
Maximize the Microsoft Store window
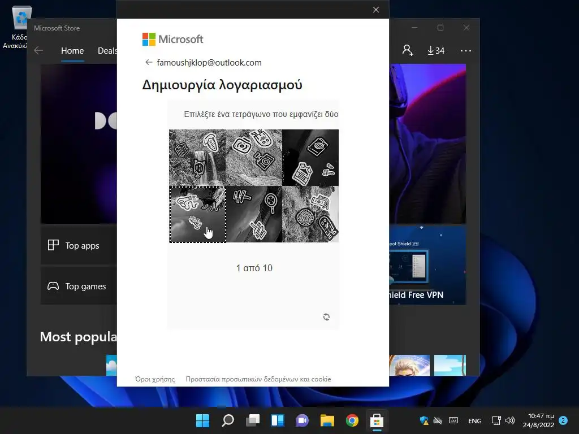pyautogui.click(x=440, y=28)
